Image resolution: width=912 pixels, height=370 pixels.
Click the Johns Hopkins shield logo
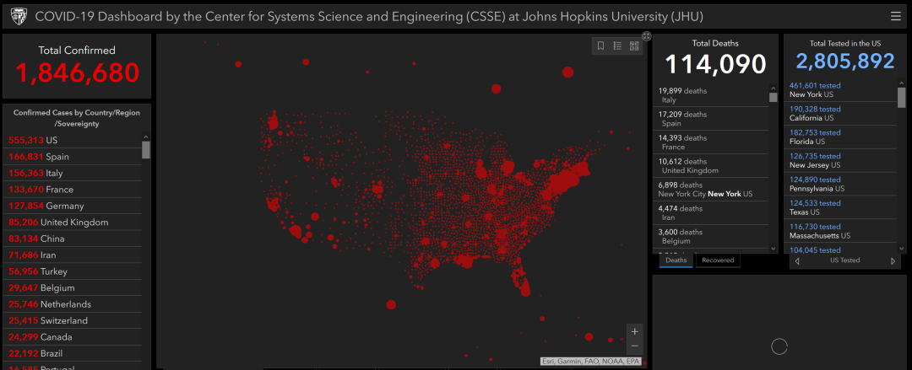point(19,17)
